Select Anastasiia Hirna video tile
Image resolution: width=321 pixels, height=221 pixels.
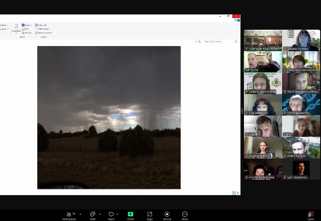263,148
